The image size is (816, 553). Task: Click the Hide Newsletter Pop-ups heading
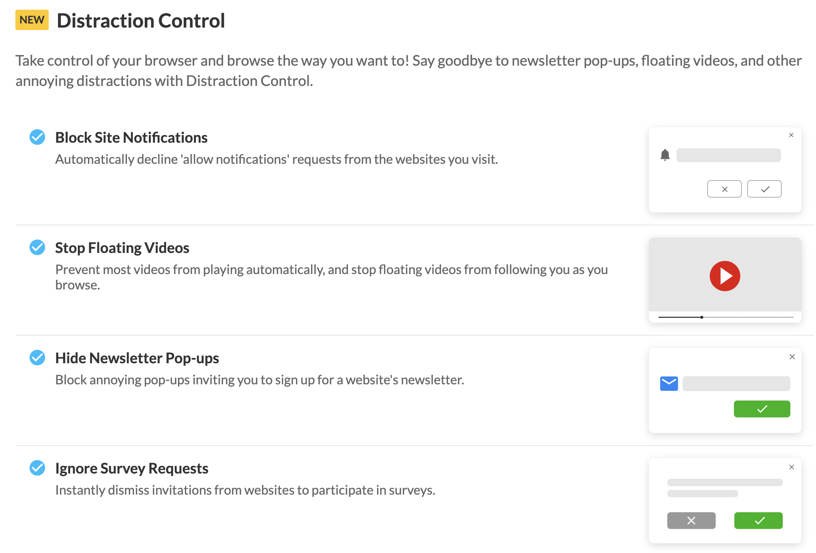(x=137, y=358)
